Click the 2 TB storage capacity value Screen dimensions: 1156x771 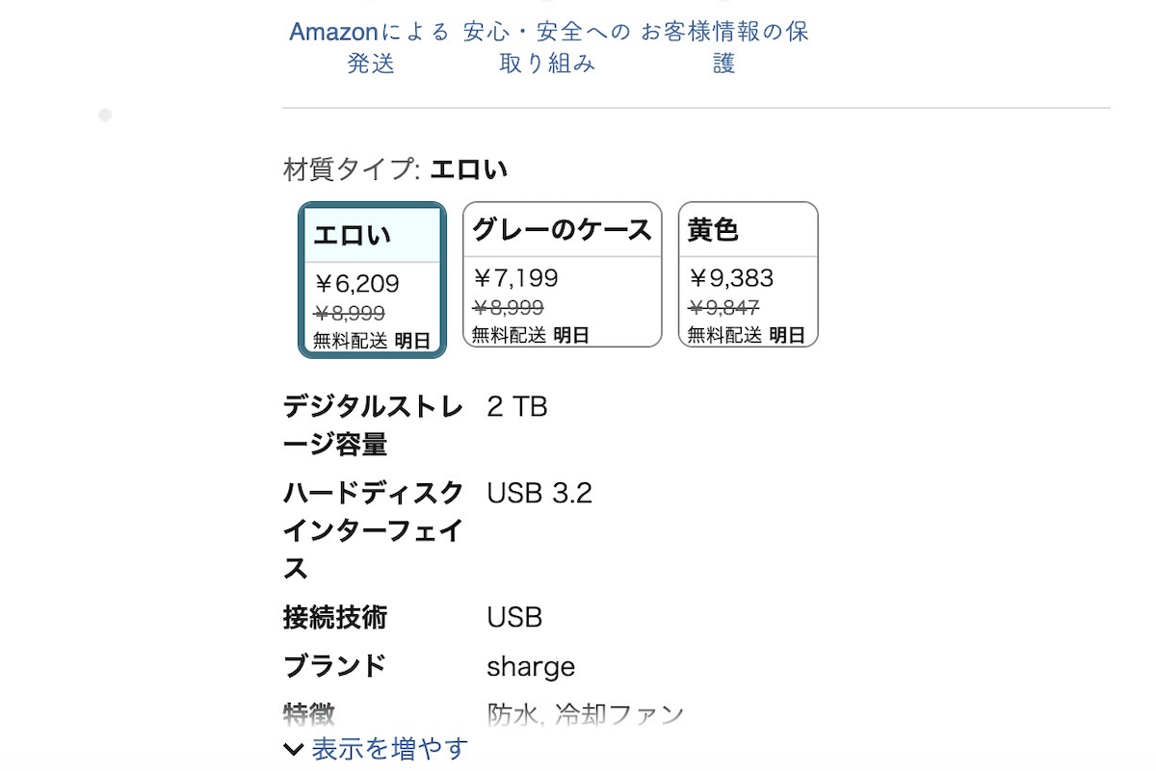click(x=517, y=406)
